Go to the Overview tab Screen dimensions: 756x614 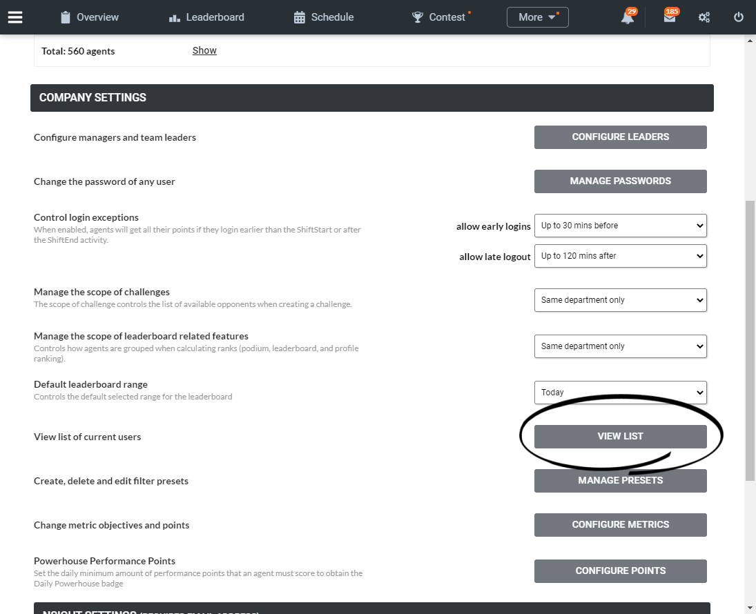pyautogui.click(x=90, y=17)
